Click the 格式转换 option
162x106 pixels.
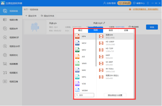(133, 27)
